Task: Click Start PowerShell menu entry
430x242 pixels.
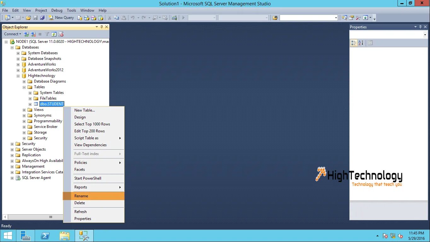Action: (x=94, y=178)
